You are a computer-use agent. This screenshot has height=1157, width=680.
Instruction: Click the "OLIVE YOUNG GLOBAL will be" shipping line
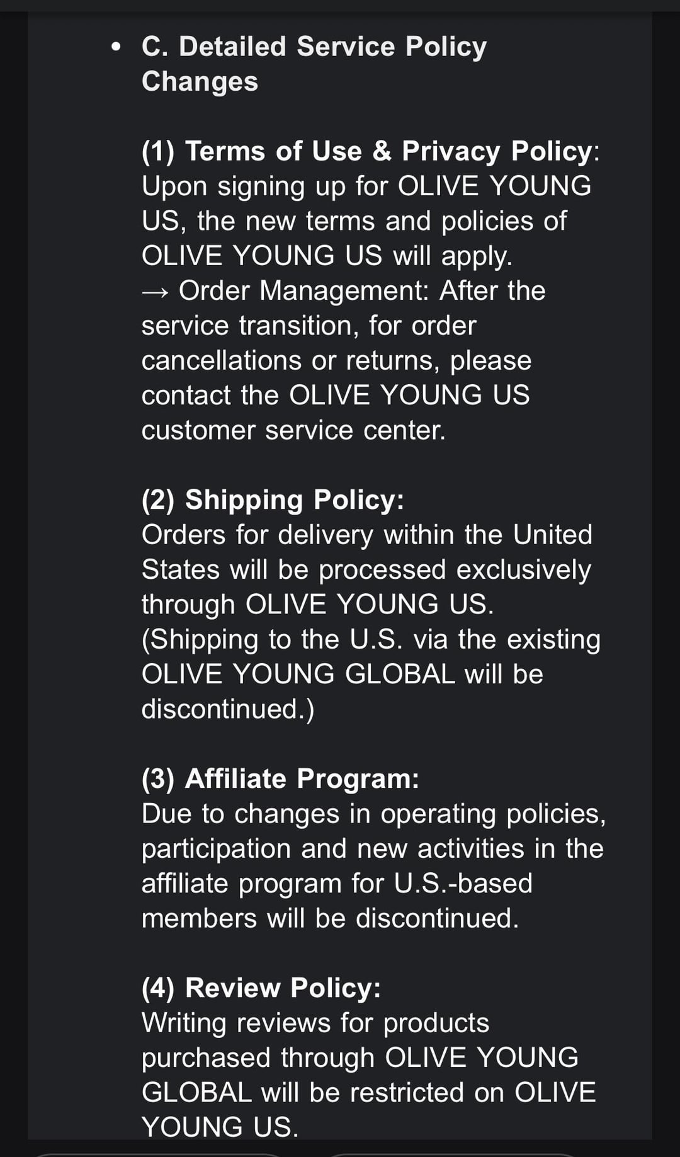point(342,674)
